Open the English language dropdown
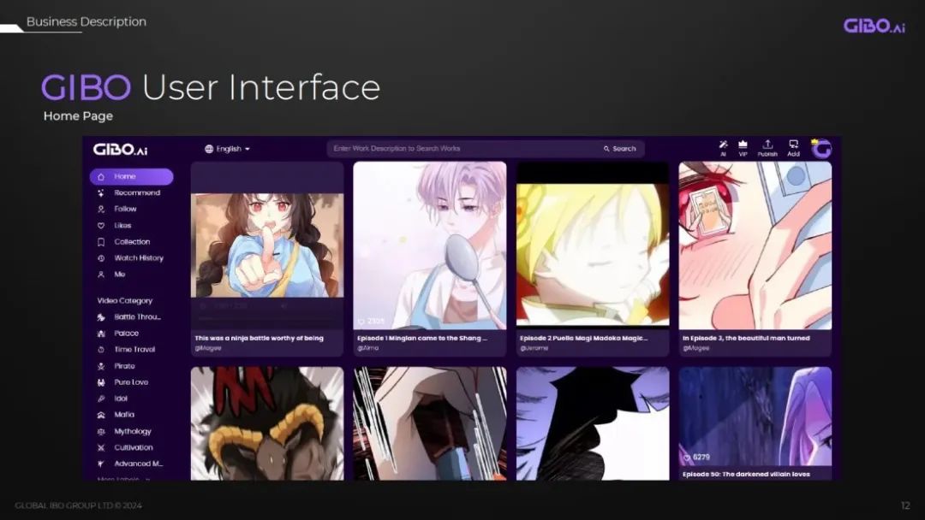The width and height of the screenshot is (925, 520). 227,149
